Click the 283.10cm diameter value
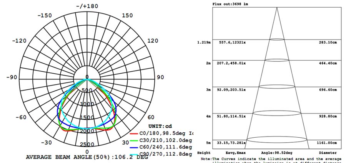This screenshot has width=346, height=163. [x=327, y=42]
